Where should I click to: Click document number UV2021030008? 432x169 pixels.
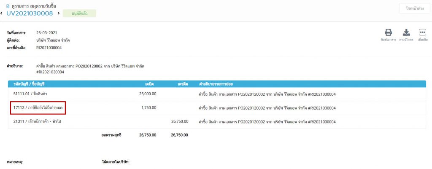(30, 13)
